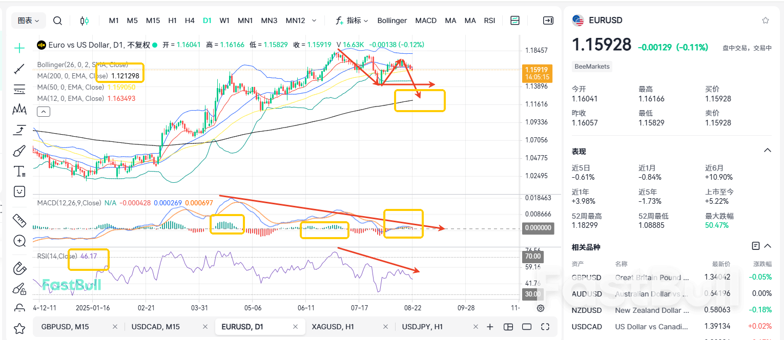Click the zoom-in magnifier tool
Image resolution: width=784 pixels, height=340 pixels.
point(19,241)
